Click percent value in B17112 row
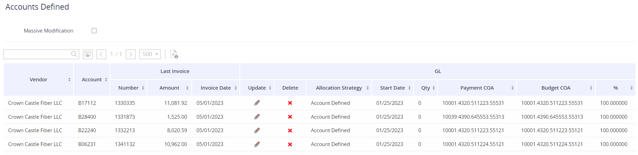This screenshot has width=638, height=155. tap(614, 103)
